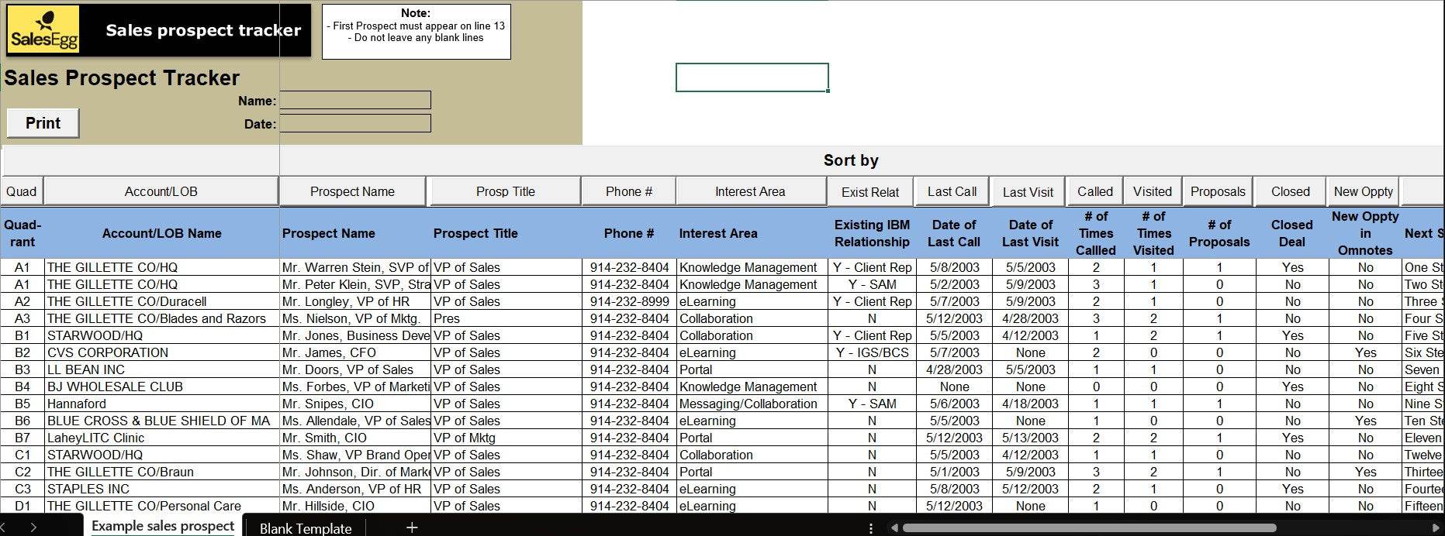Sort by New Oppty
The width and height of the screenshot is (1445, 536).
tap(1364, 191)
